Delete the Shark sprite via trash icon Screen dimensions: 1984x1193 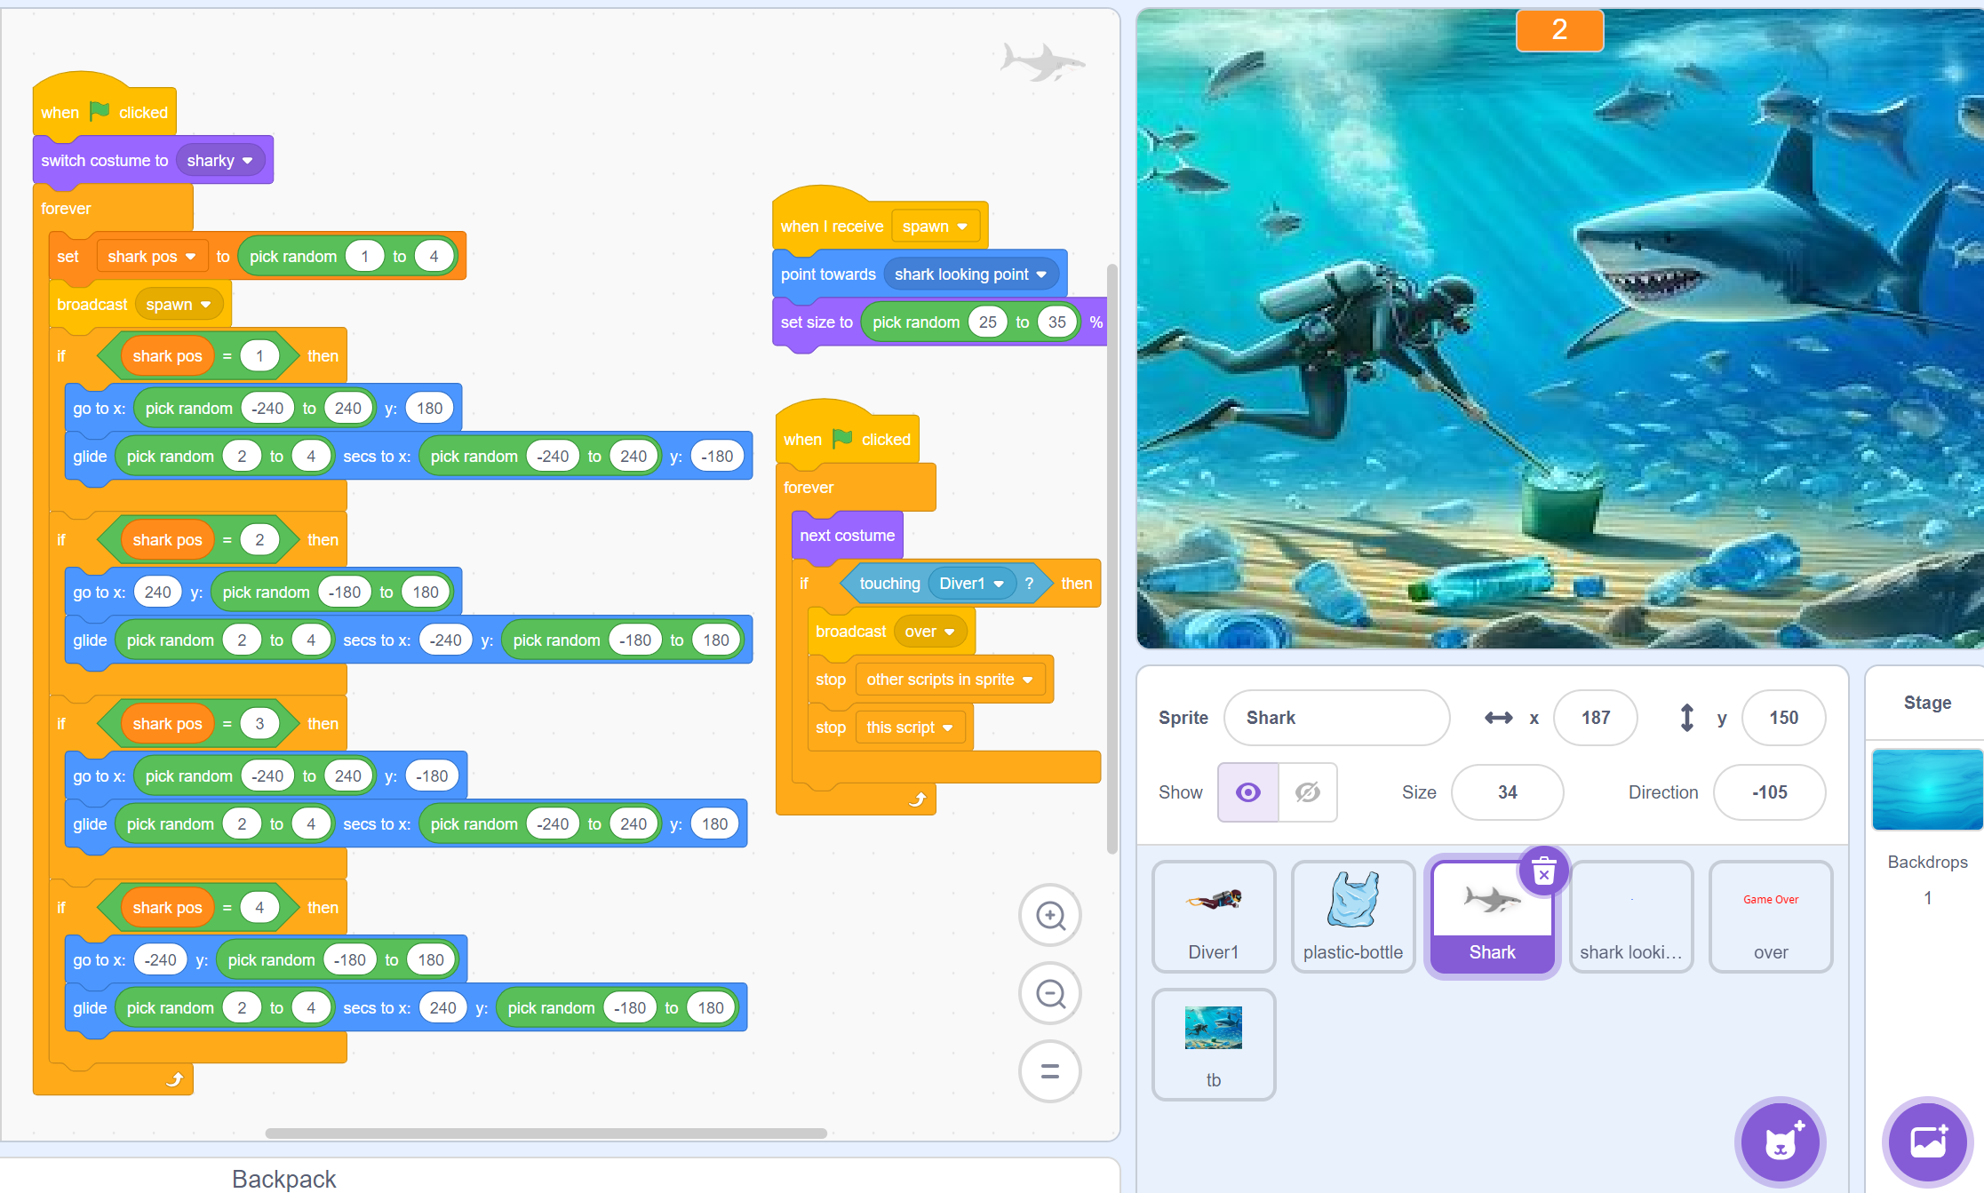click(1544, 871)
